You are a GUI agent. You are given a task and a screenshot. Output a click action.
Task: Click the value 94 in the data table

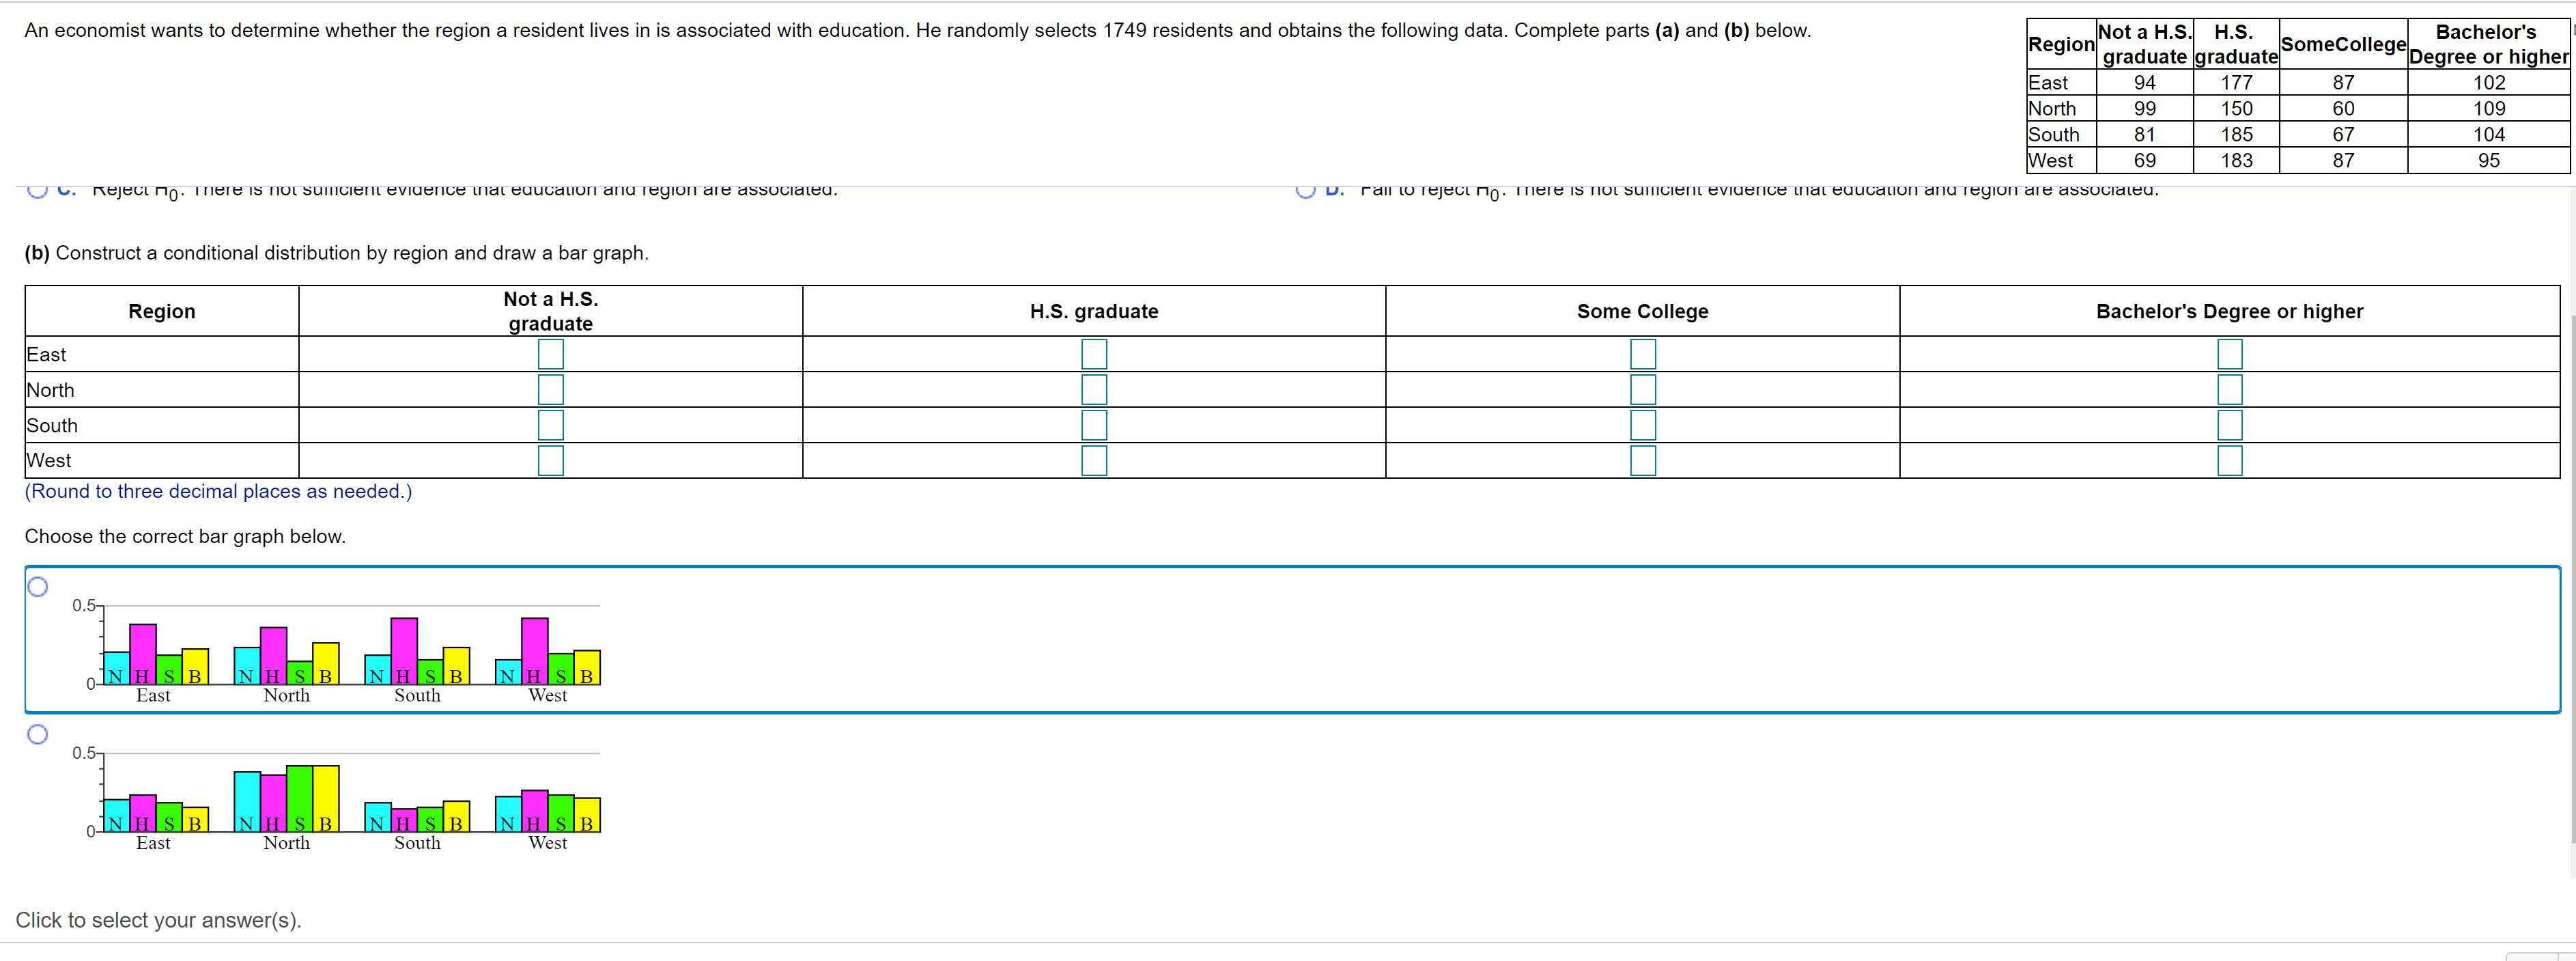pyautogui.click(x=2144, y=83)
